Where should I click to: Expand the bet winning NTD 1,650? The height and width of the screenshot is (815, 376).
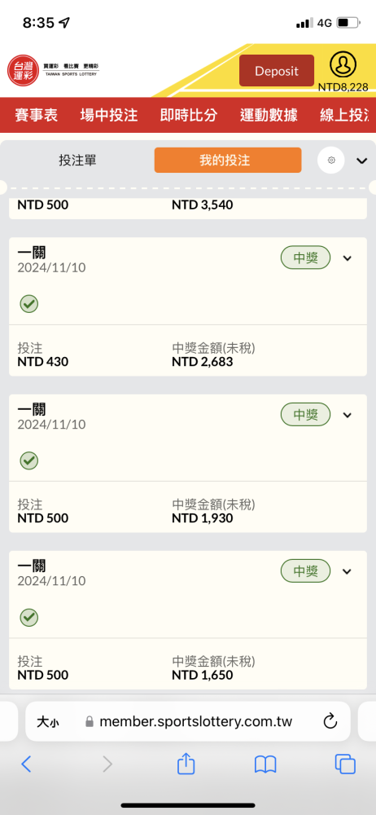tap(348, 572)
